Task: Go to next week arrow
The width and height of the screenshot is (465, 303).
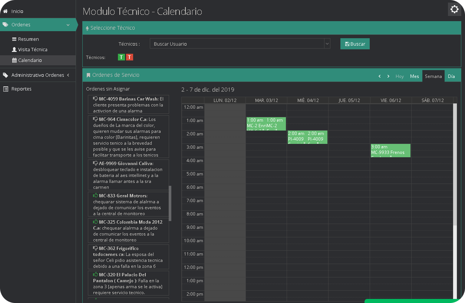Action: (388, 76)
